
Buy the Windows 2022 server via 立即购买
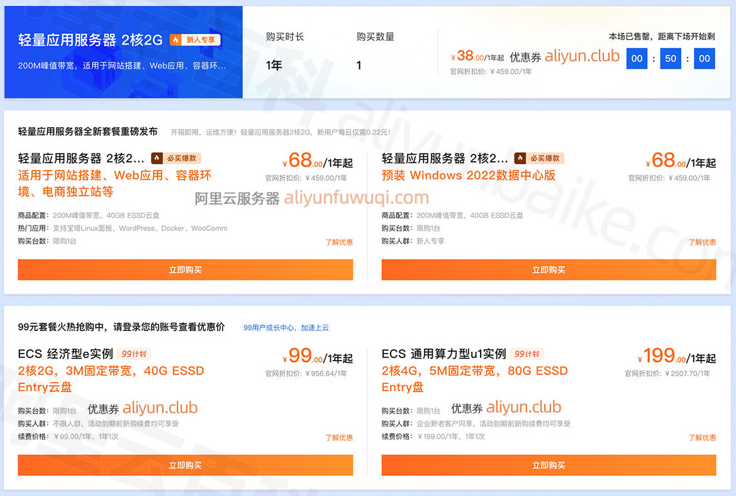click(x=549, y=269)
